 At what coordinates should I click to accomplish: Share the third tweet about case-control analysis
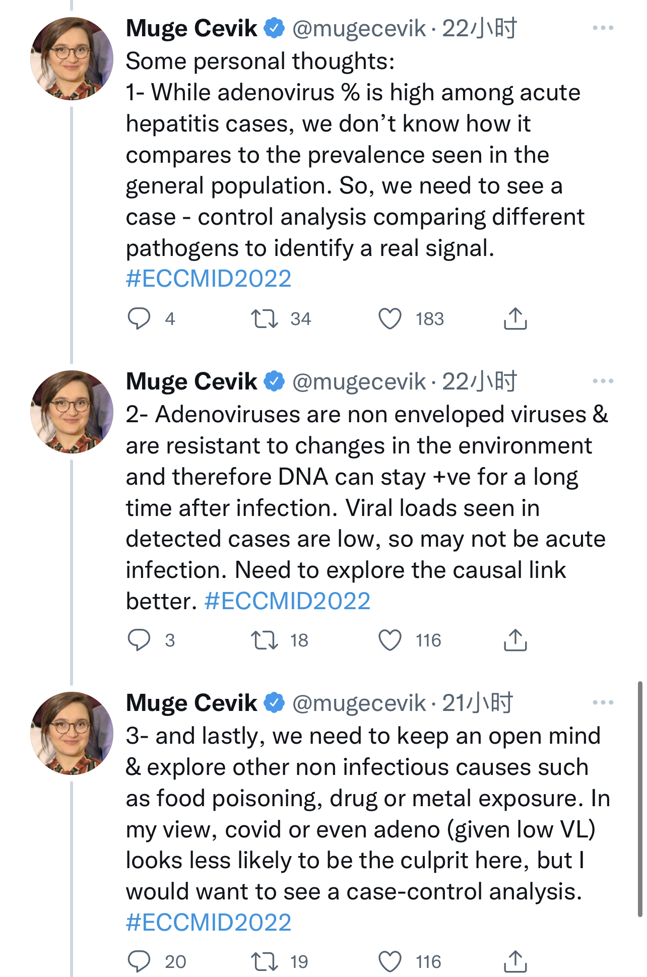click(515, 961)
